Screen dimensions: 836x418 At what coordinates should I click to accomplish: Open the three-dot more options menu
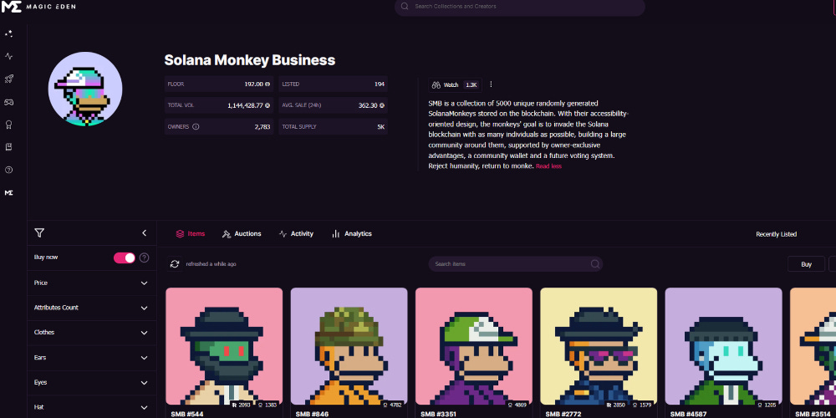coord(491,84)
